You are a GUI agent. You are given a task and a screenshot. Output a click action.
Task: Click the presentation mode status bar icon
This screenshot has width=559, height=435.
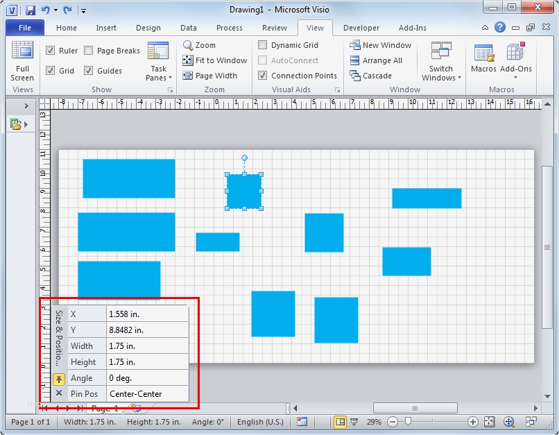pyautogui.click(x=354, y=422)
